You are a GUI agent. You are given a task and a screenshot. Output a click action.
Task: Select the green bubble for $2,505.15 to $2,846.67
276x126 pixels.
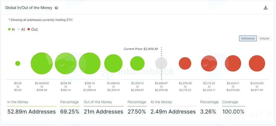click(137, 63)
